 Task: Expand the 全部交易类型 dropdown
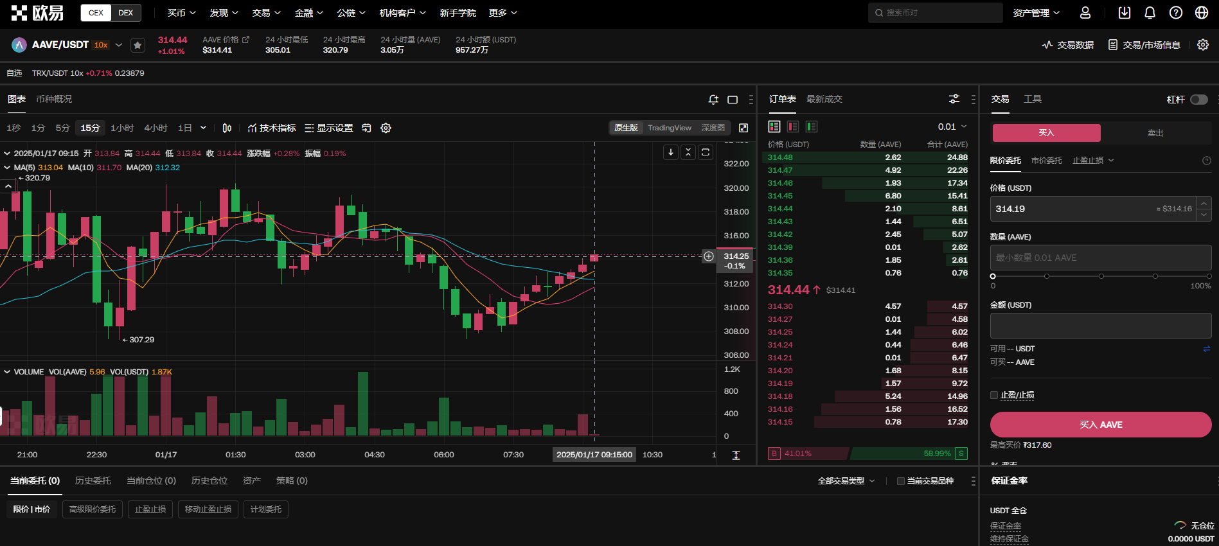point(846,481)
